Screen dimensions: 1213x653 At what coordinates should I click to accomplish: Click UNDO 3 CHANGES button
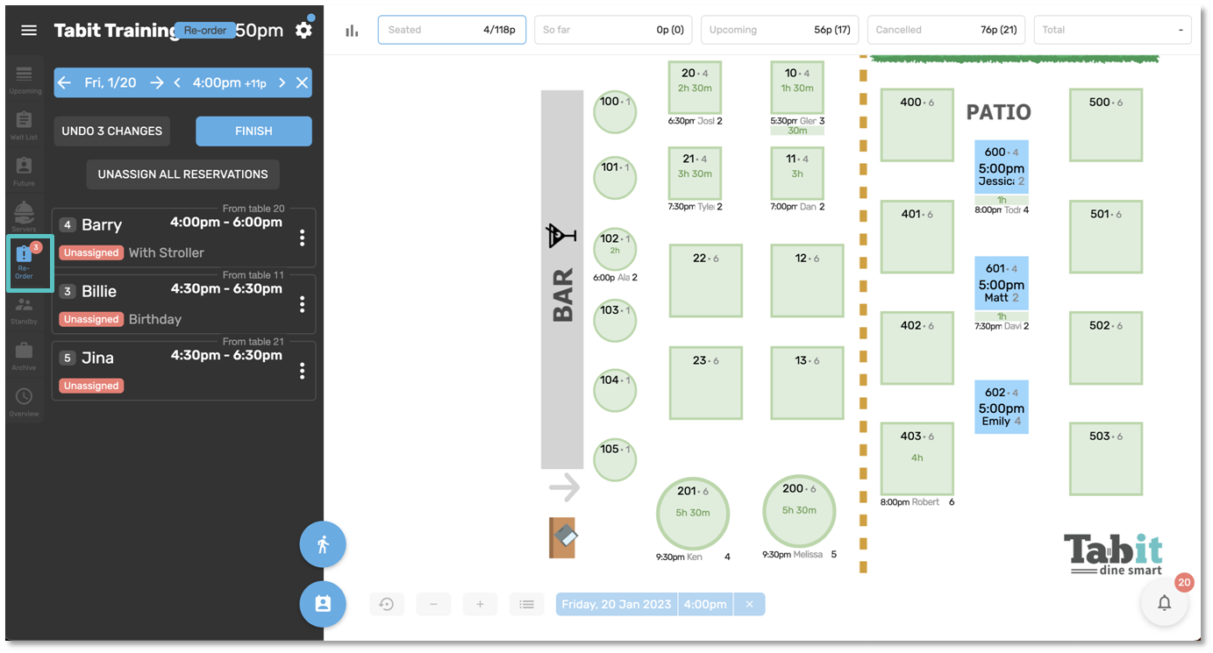tap(111, 131)
